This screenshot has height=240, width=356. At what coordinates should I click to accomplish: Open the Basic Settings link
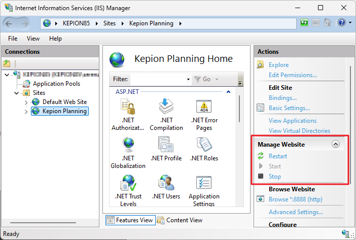tap(289, 108)
